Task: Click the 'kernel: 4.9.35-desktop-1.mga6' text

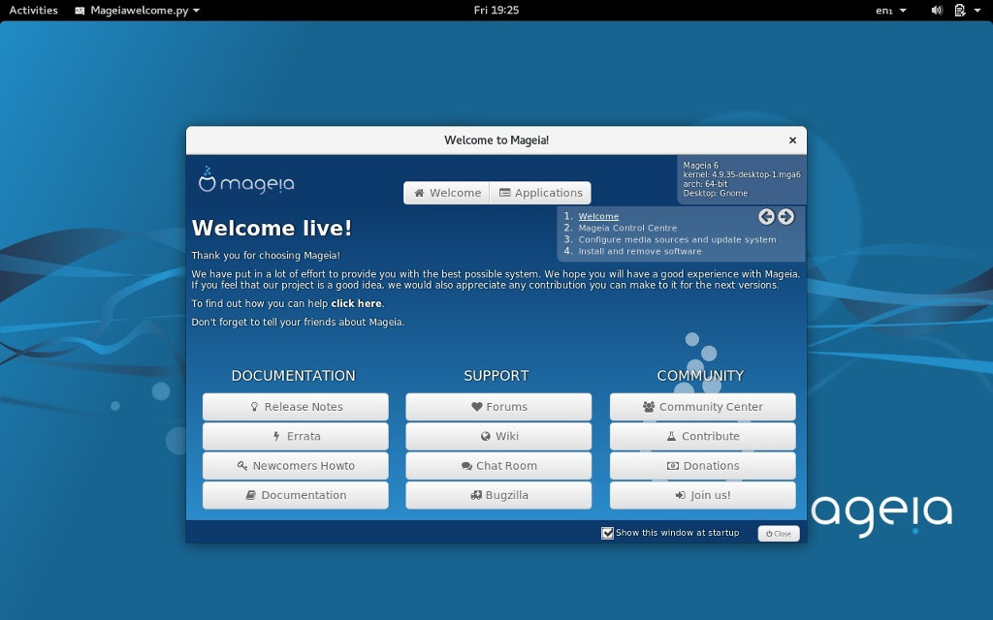Action: (x=742, y=174)
